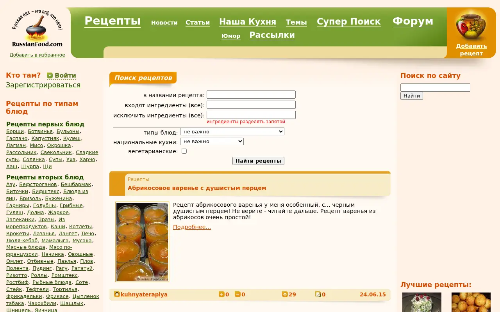The width and height of the screenshot is (500, 312).
Task: Click the plus vote icon on the recipe
Action: pos(221,294)
